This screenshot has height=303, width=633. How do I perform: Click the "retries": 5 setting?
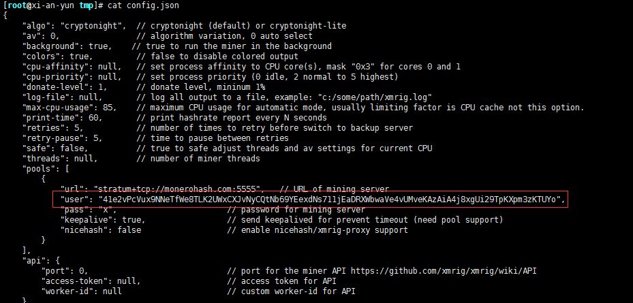tap(53, 128)
